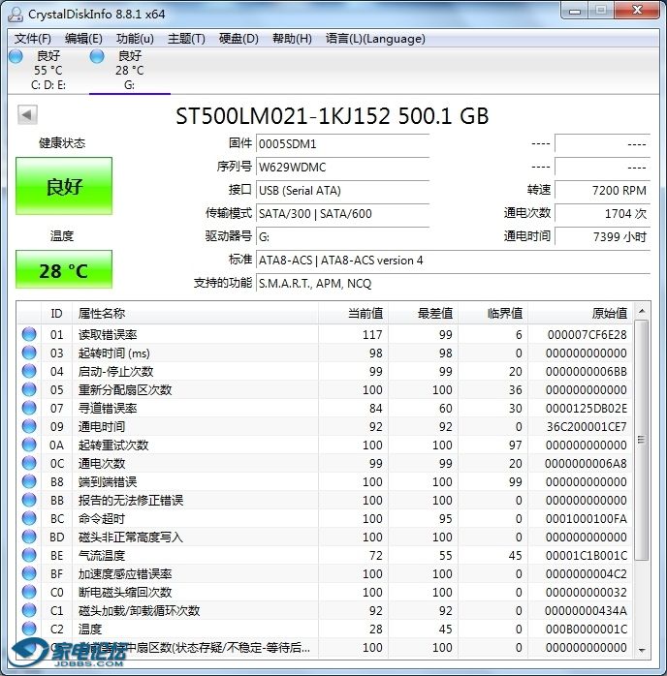Screen dimensions: 667x676
Task: Click the blue status icon for 磁头加载/卸载循环次数
Action: pyautogui.click(x=29, y=610)
